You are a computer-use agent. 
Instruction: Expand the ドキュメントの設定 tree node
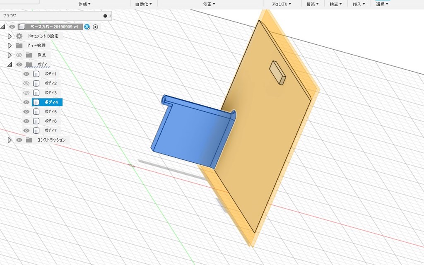[10, 36]
